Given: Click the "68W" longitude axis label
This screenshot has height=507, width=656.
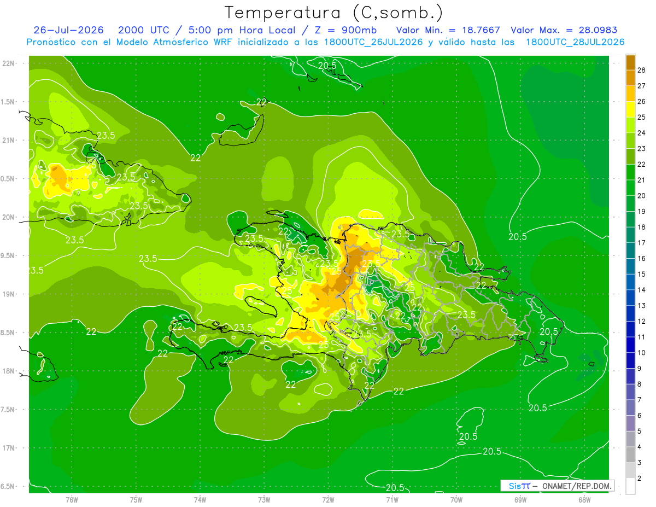Looking at the screenshot, I should pyautogui.click(x=584, y=499).
